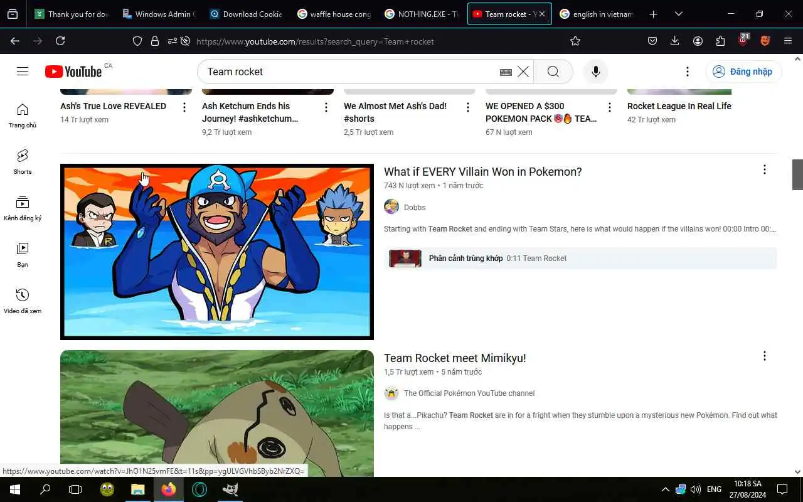Screen dimensions: 803x502
Task: Open What if EVERY Villain Won title
Action: click(x=482, y=171)
